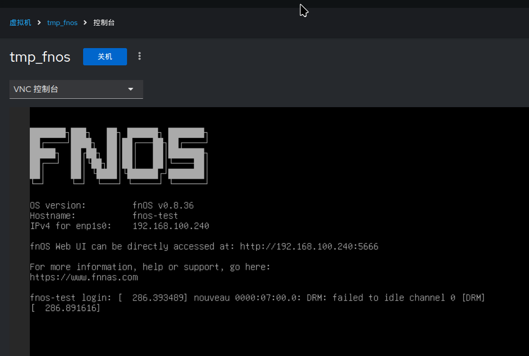Click the '[ 286.891616]' timestamp line
Viewport: 529px width, 356px height.
65,308
